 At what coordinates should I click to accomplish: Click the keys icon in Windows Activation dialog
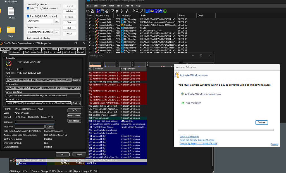point(177,75)
